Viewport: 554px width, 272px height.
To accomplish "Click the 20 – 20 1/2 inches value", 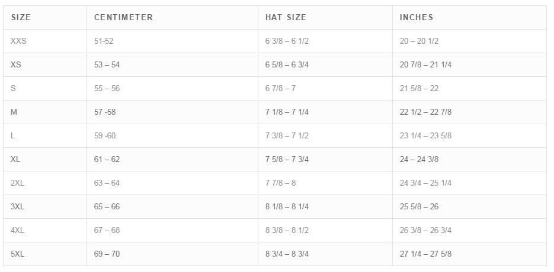I will click(419, 41).
